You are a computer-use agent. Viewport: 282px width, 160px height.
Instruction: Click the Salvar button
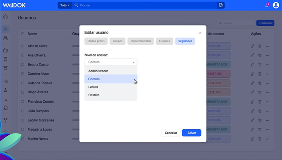click(x=192, y=133)
